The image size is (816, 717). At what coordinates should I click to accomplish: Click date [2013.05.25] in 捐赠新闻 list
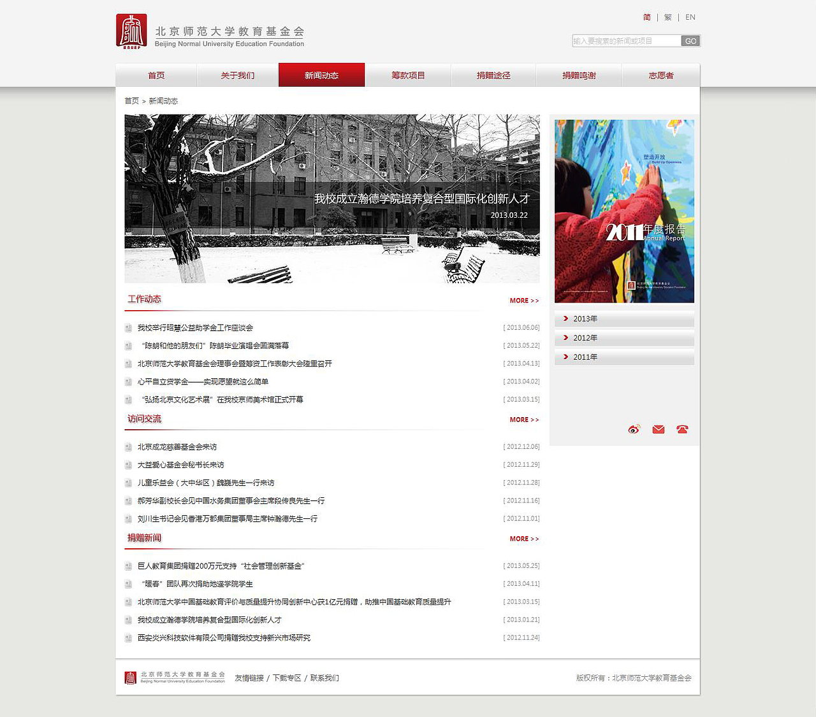click(x=521, y=566)
